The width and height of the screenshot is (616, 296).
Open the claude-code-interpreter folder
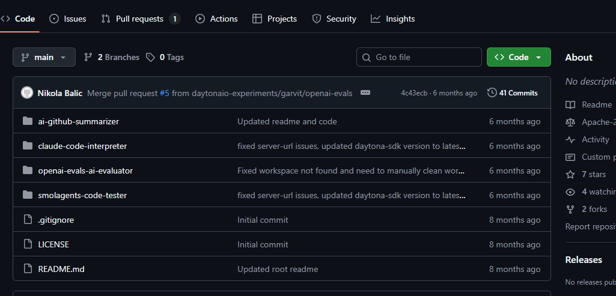point(82,146)
